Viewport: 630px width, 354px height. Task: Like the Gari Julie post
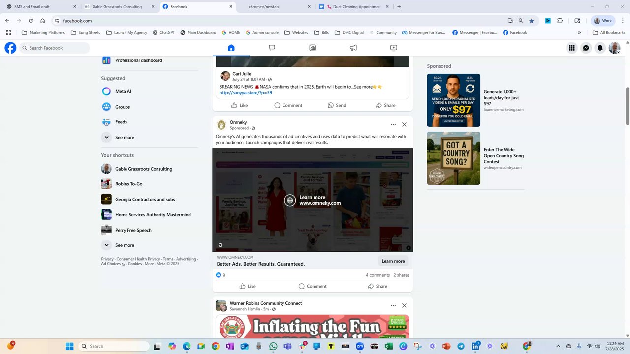click(x=239, y=105)
